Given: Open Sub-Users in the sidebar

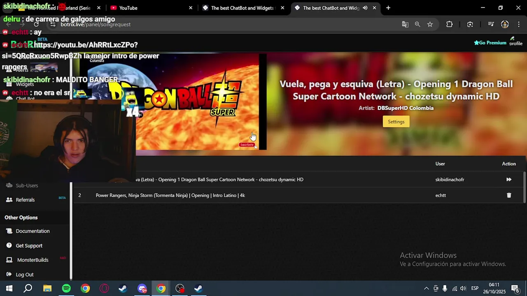Looking at the screenshot, I should pyautogui.click(x=27, y=185).
